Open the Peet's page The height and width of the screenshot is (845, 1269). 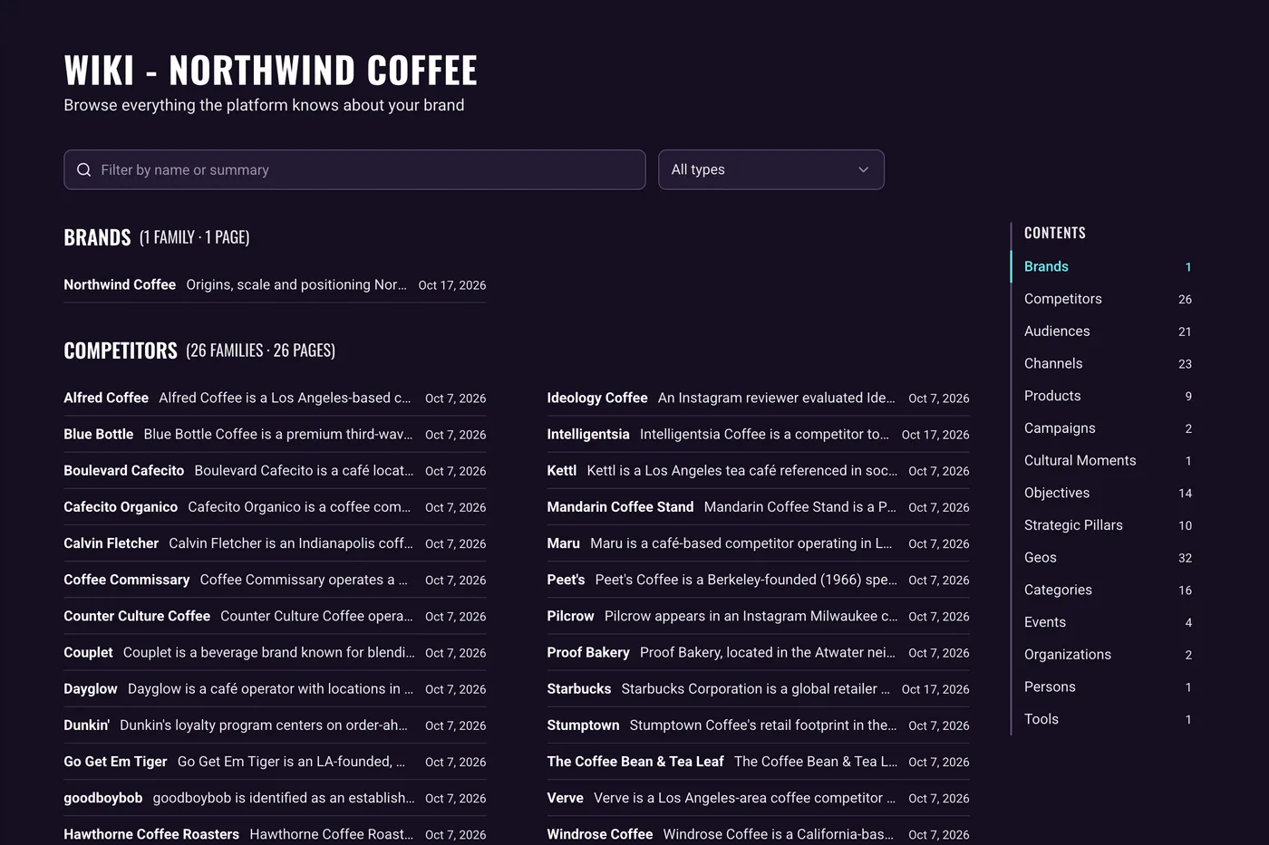coord(758,580)
